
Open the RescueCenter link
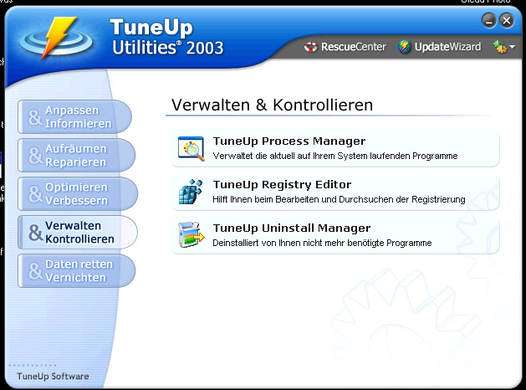click(x=354, y=47)
